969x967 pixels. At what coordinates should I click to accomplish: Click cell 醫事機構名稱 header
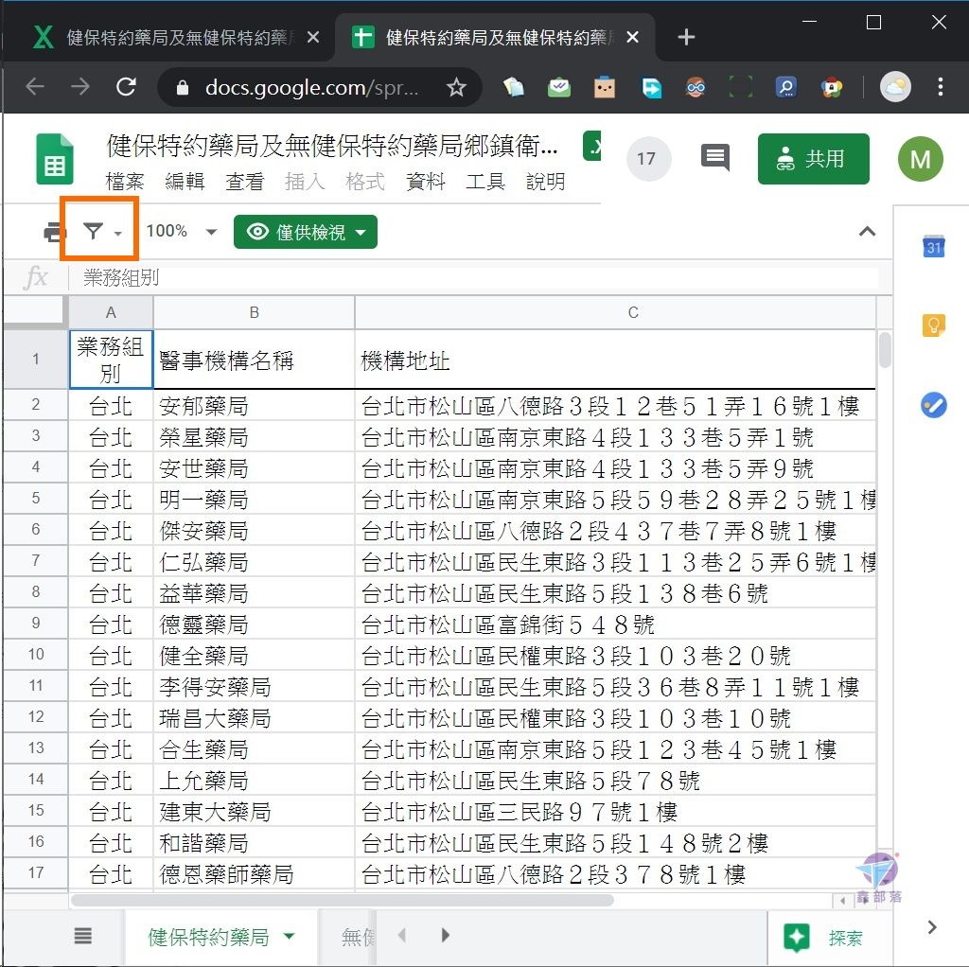(x=254, y=360)
